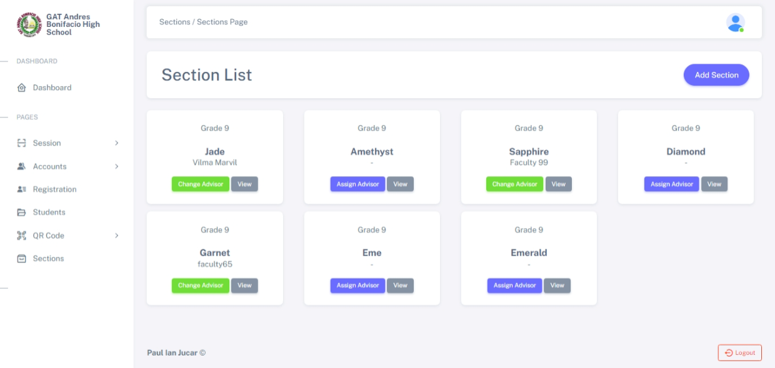Click the Sections archive icon

21,259
